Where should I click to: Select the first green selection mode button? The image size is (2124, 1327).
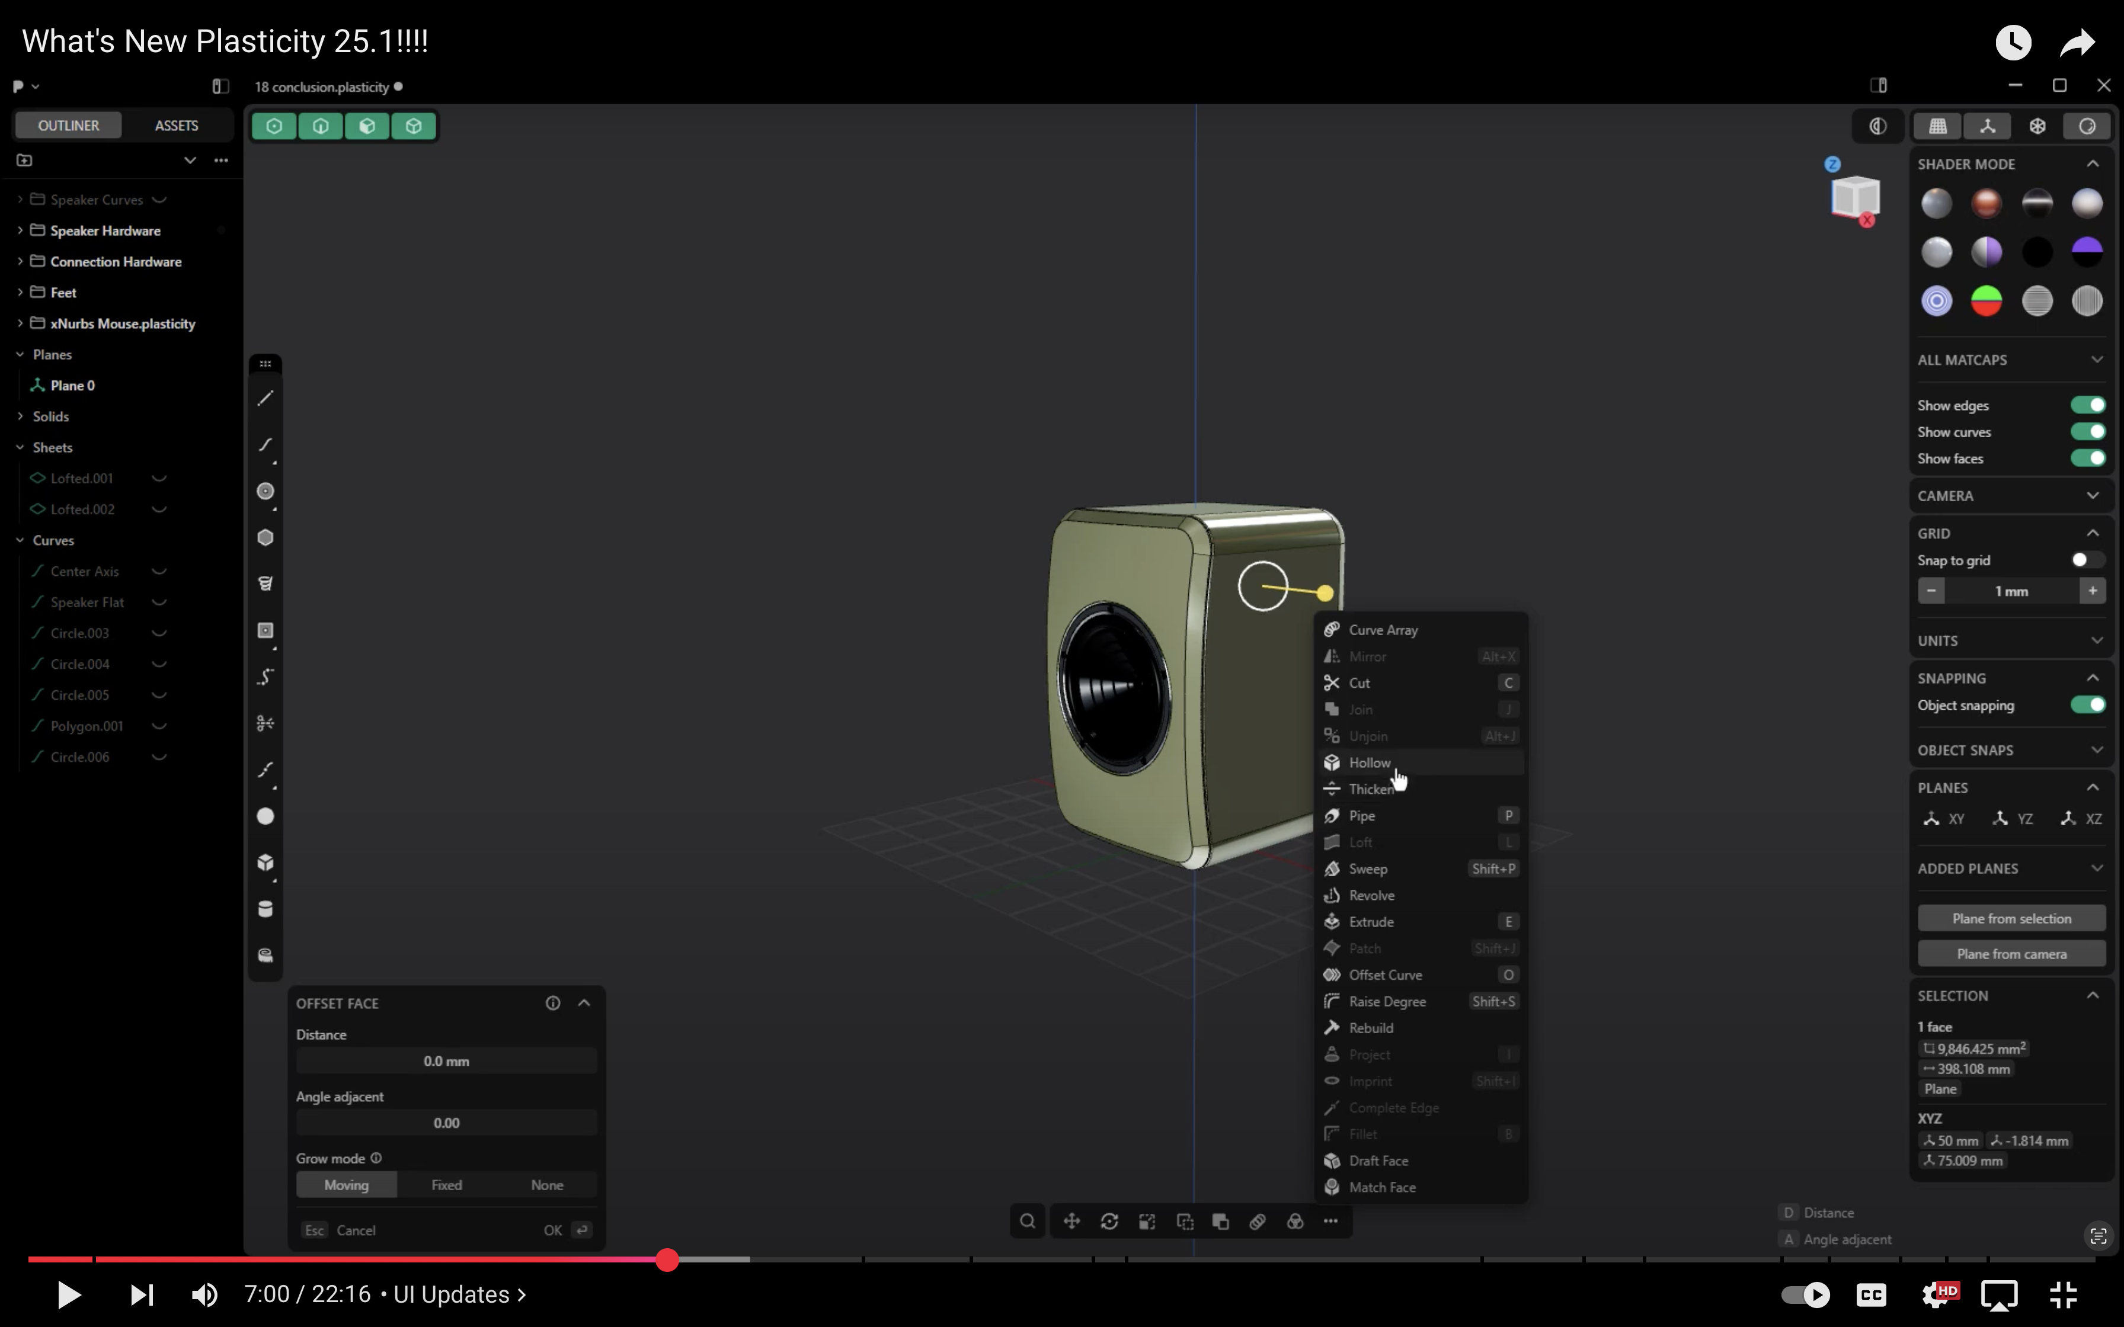pyautogui.click(x=274, y=126)
